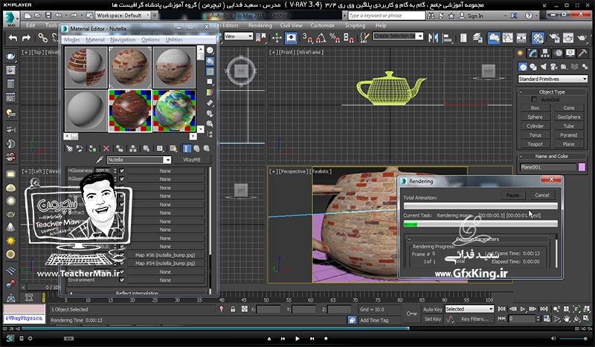Click the Sample Type sphere icon

point(210,51)
